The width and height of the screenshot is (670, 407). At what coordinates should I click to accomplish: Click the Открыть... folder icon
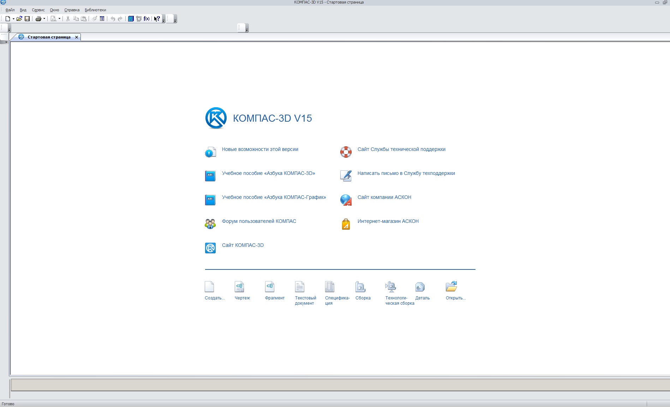pyautogui.click(x=451, y=287)
